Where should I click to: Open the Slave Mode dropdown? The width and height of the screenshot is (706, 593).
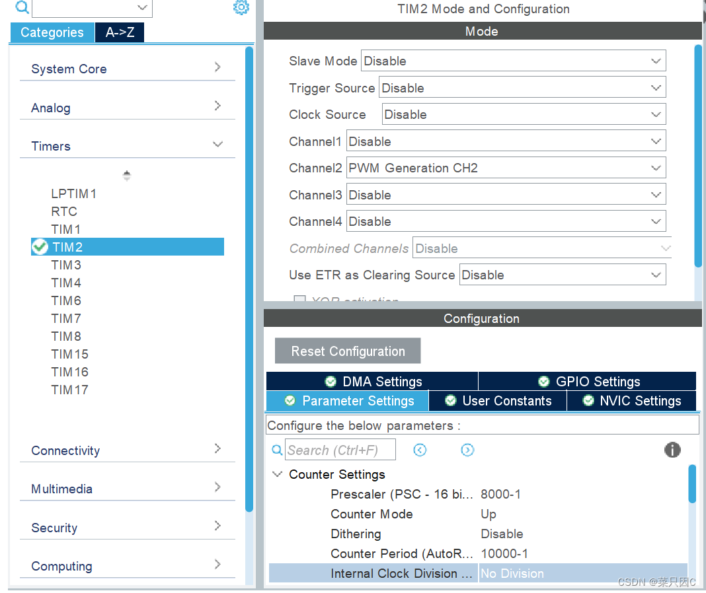(513, 61)
